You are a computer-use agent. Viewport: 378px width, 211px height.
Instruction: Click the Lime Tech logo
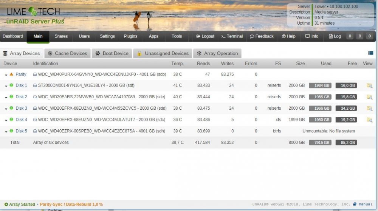34,12
